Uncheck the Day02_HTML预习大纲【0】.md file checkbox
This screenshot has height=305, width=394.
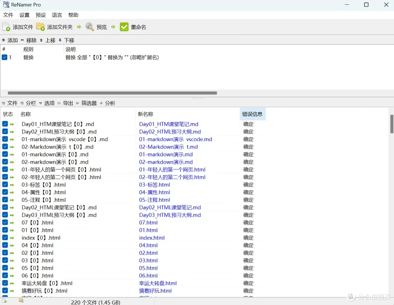(5, 132)
